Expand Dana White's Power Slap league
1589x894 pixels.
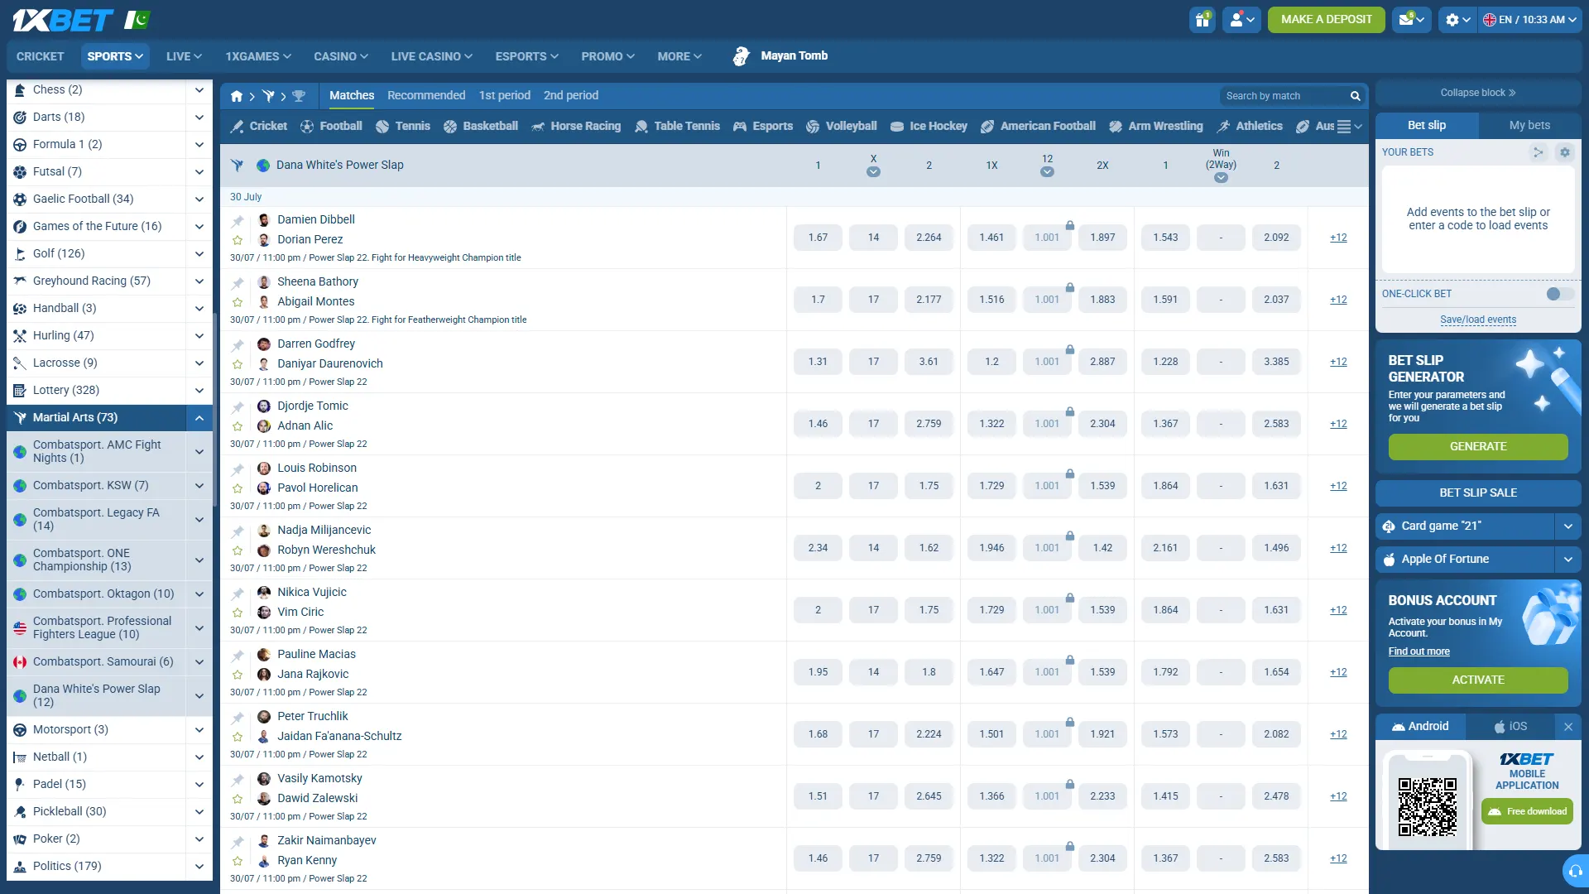click(199, 695)
